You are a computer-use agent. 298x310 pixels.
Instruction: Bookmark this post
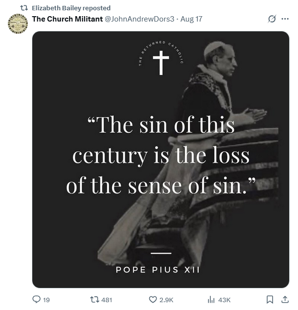(270, 299)
